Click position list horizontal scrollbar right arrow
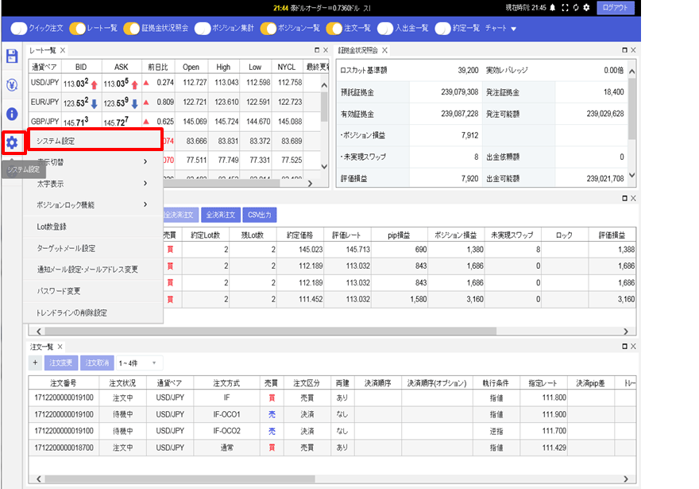Viewport: 699px width, 489px height. click(626, 332)
